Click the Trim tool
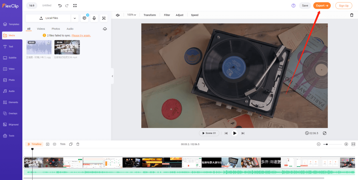 pyautogui.click(x=63, y=144)
